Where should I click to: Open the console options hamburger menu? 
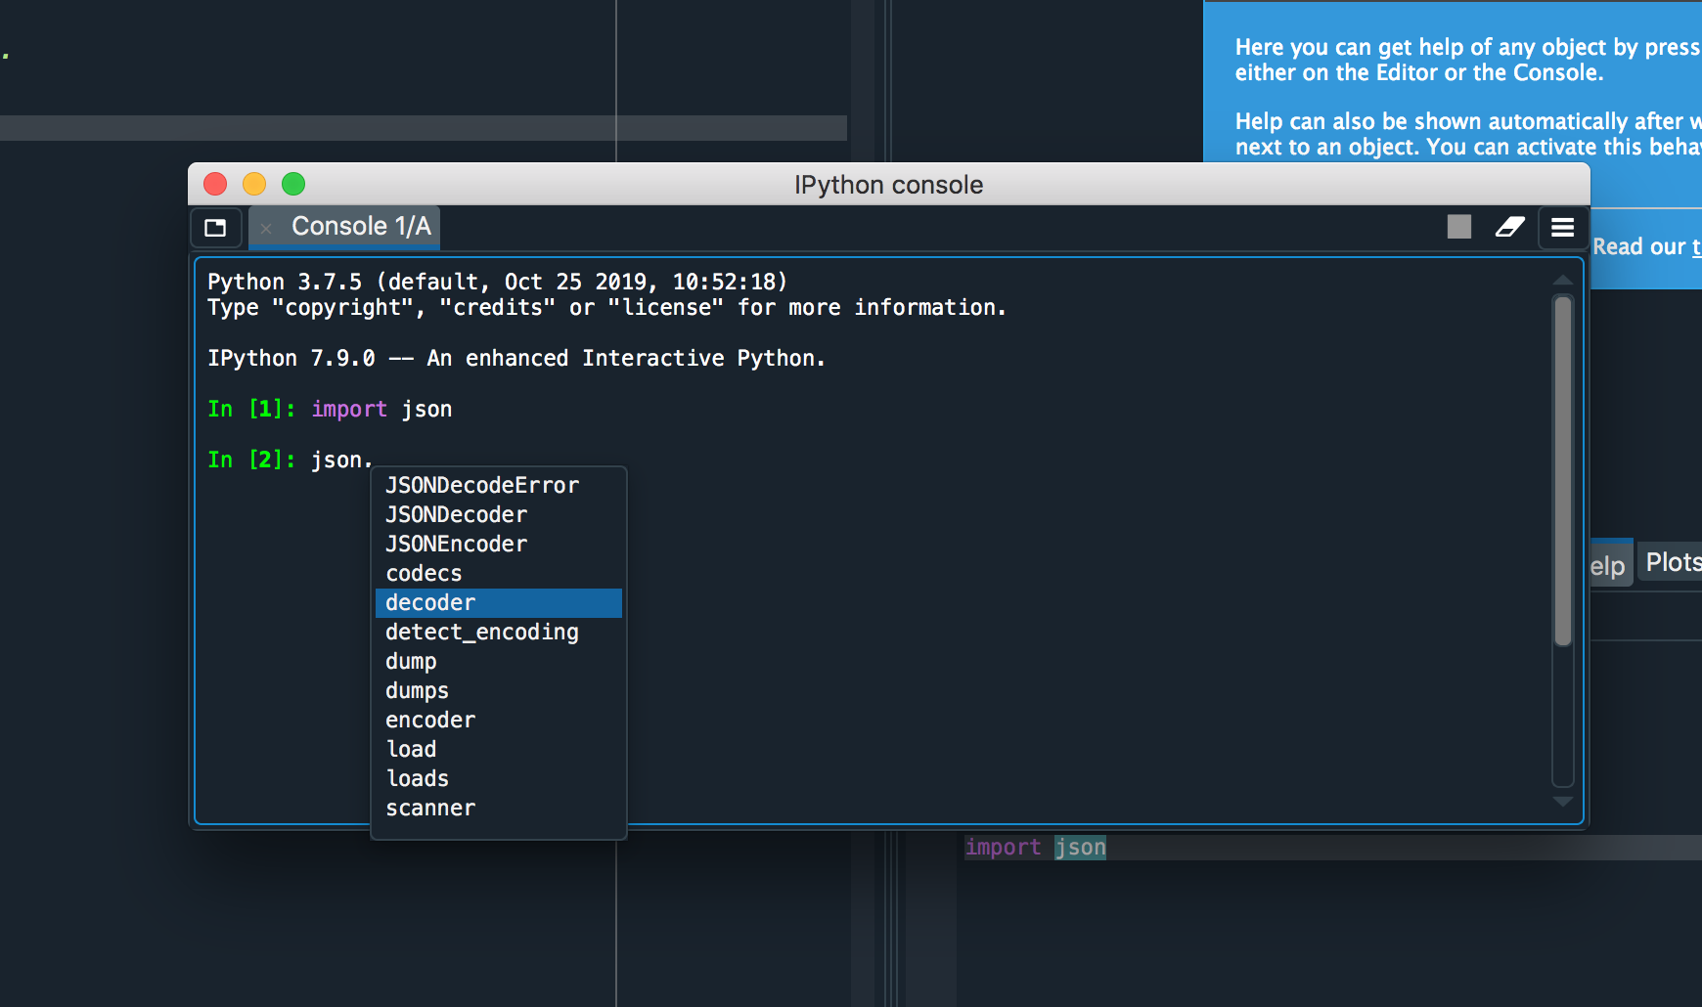pos(1562,227)
